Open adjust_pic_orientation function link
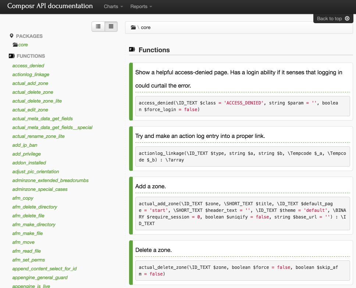356x288 pixels. tap(36, 172)
